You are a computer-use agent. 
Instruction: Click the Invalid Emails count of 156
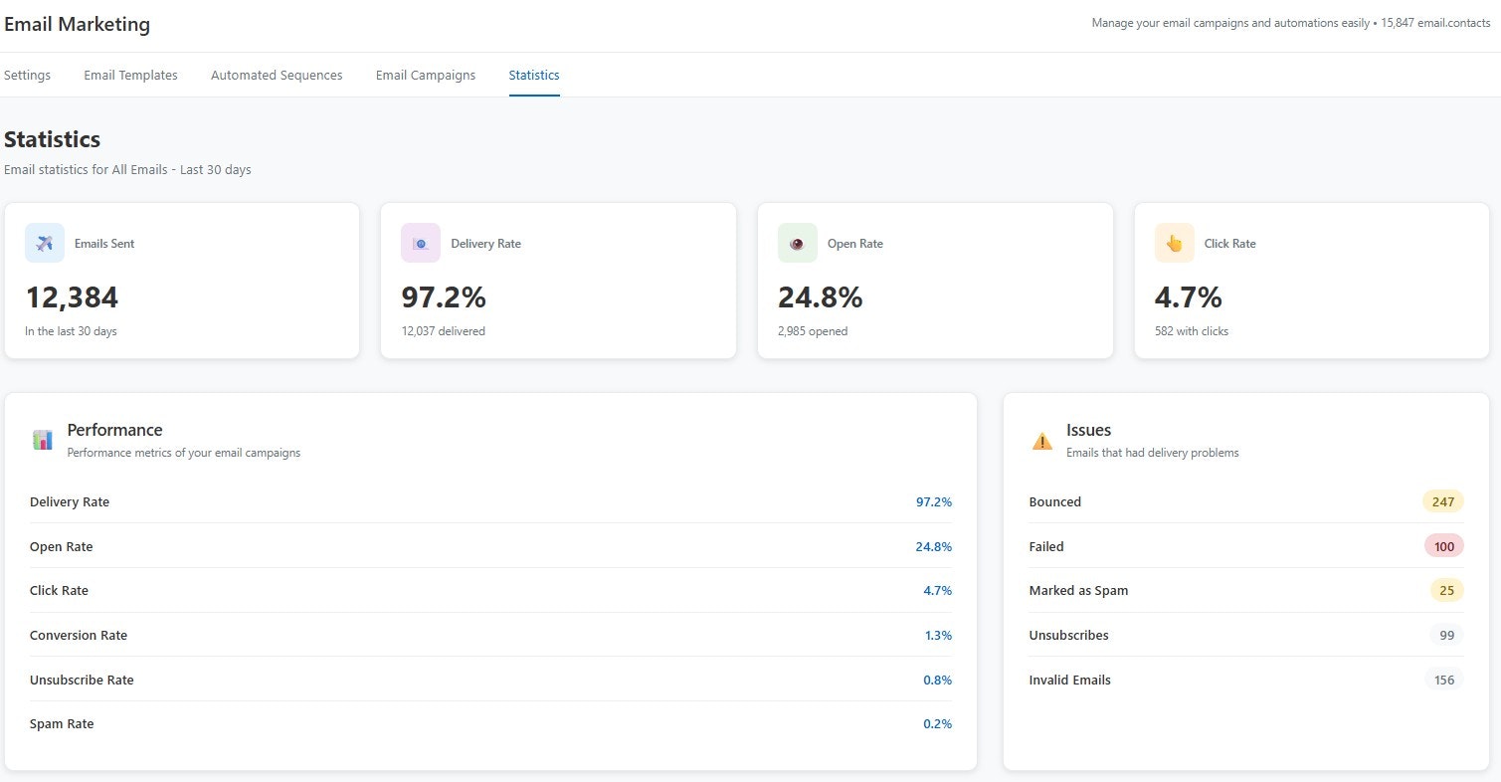[x=1443, y=680]
